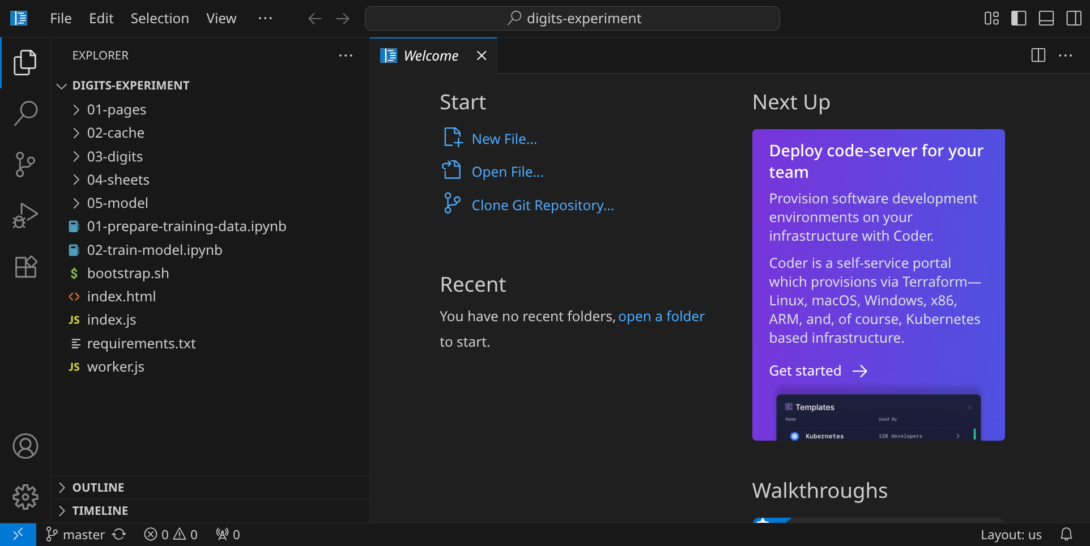Open the Selection menu

point(160,19)
